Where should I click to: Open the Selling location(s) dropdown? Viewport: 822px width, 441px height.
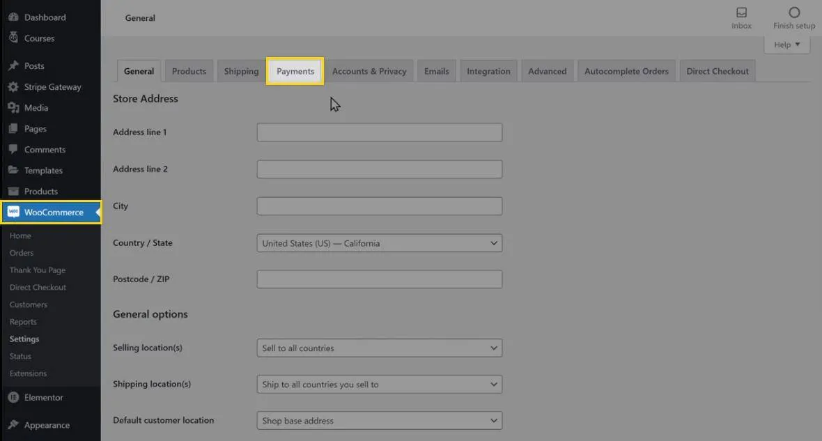(379, 348)
